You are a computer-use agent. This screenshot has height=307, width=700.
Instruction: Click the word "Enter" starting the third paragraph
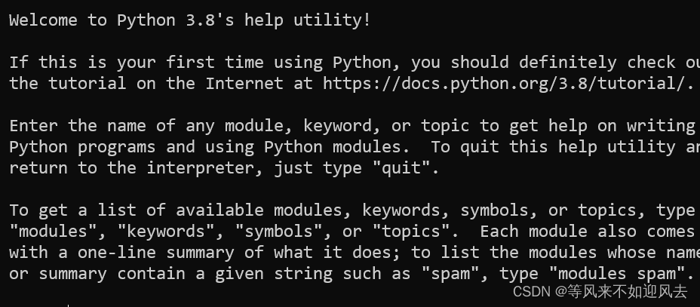coord(33,126)
